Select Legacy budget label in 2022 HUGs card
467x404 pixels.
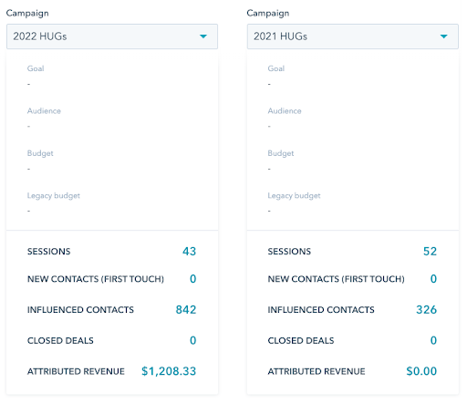click(54, 196)
